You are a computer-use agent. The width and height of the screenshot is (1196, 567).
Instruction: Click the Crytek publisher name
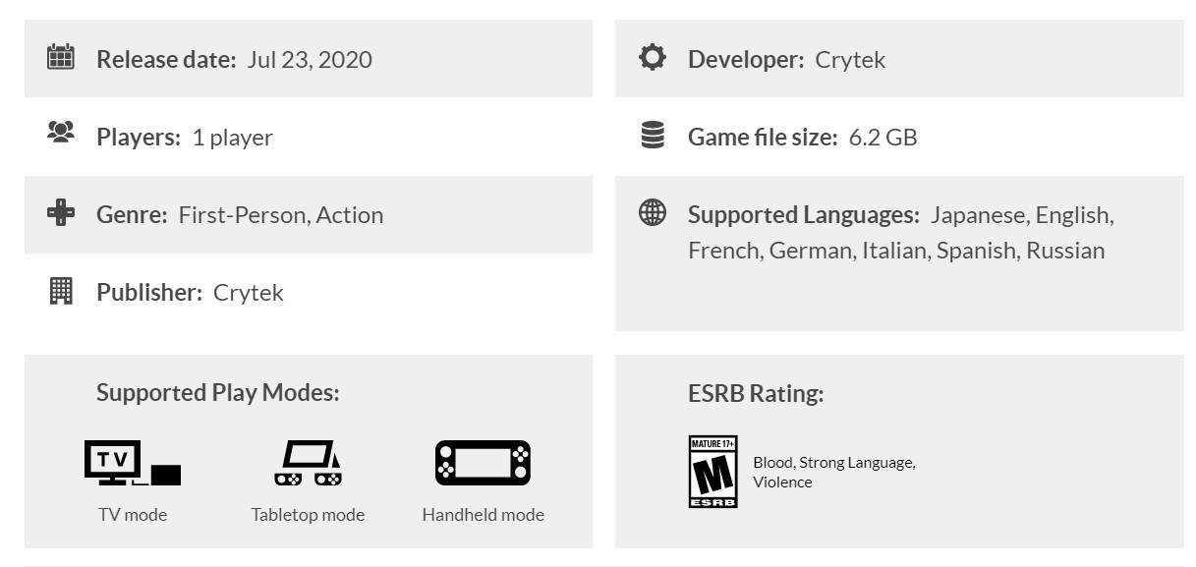click(248, 293)
